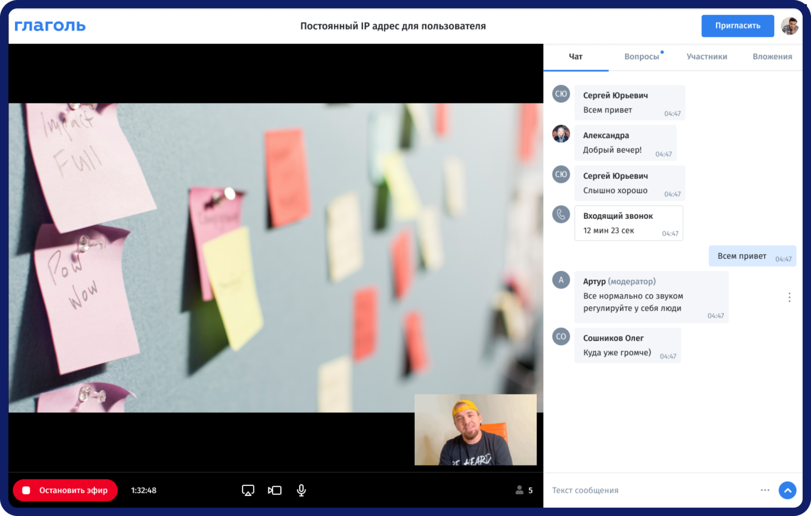Open the Вложения tab

pyautogui.click(x=772, y=57)
